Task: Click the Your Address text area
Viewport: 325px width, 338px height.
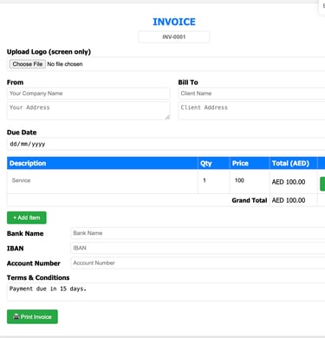Action: [x=88, y=111]
